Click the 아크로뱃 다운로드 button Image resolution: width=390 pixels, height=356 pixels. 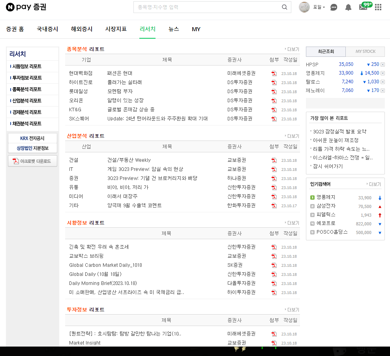tap(33, 161)
